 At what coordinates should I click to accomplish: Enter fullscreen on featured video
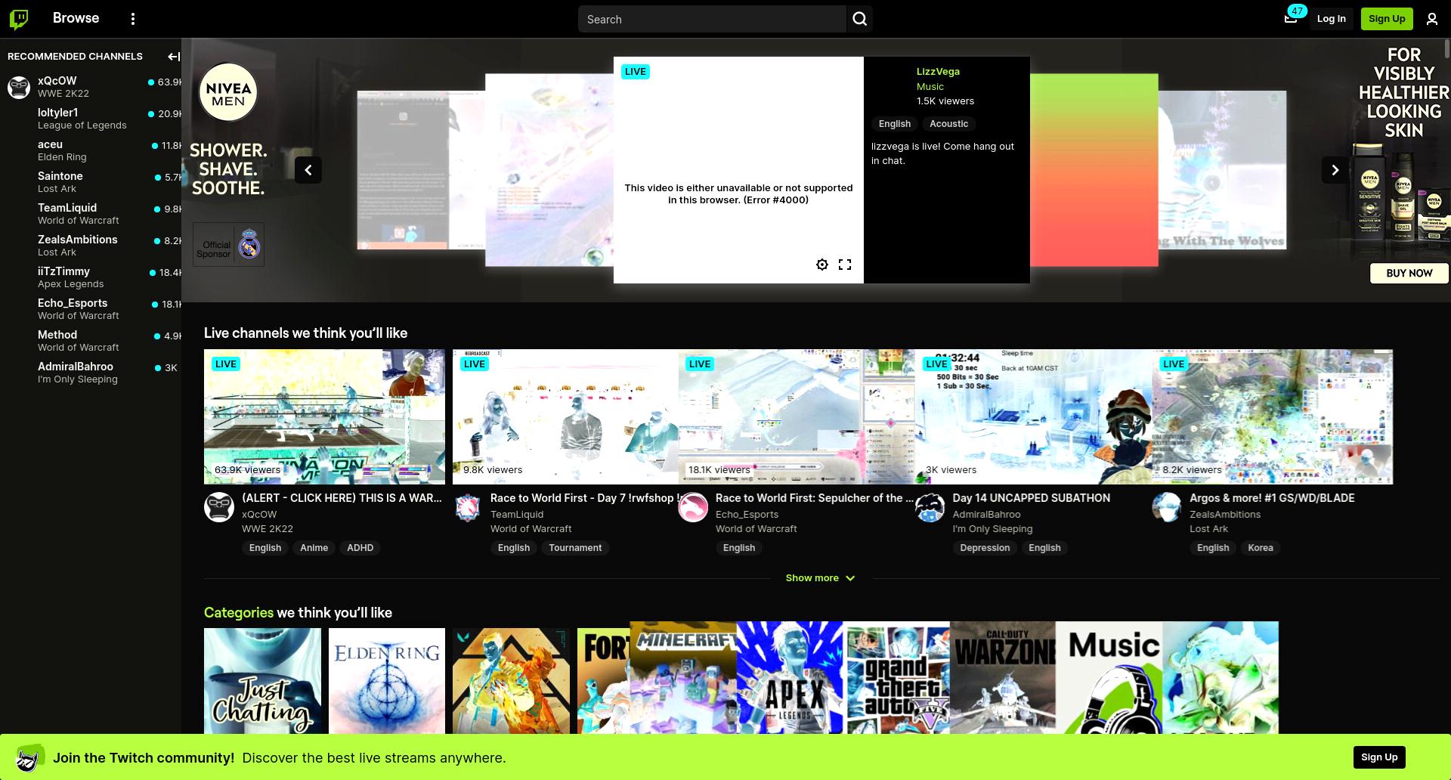click(845, 265)
